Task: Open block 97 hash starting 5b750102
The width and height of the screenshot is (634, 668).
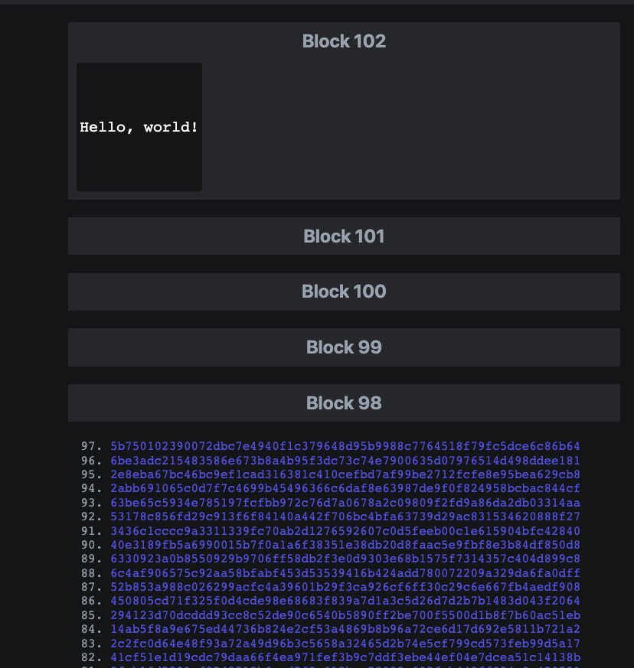Action: click(345, 446)
